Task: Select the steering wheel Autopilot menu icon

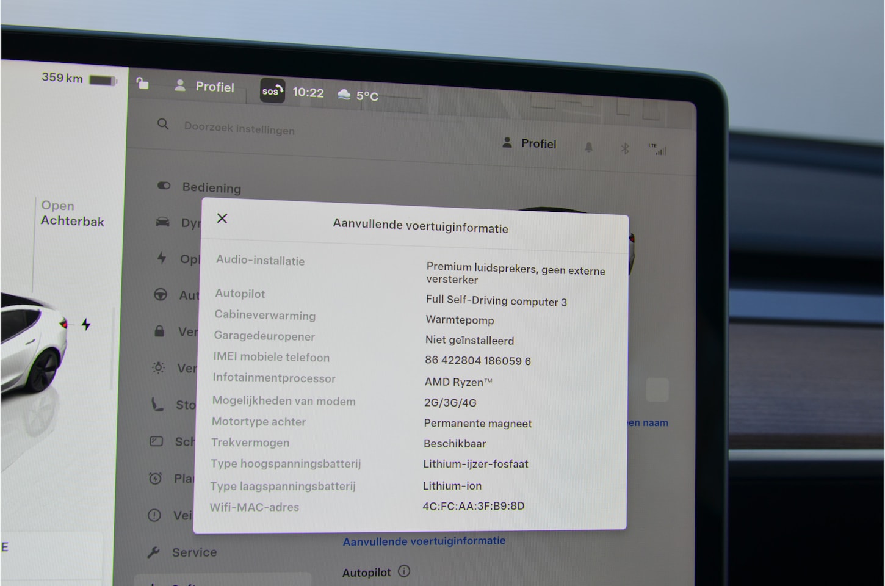Action: (x=161, y=295)
